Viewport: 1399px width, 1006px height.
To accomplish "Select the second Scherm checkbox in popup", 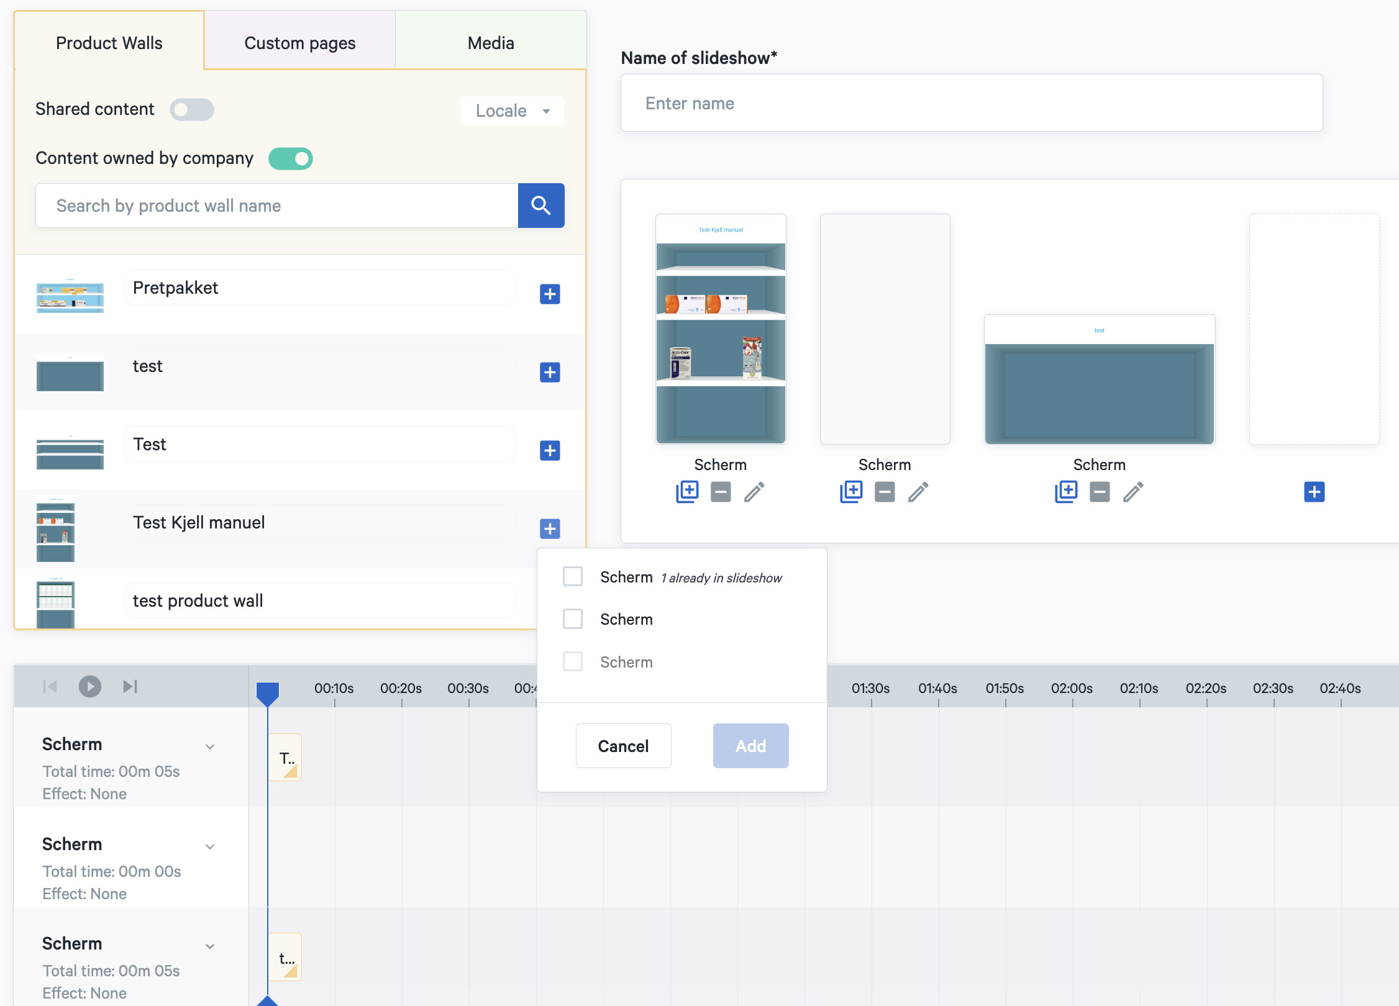I will click(572, 619).
